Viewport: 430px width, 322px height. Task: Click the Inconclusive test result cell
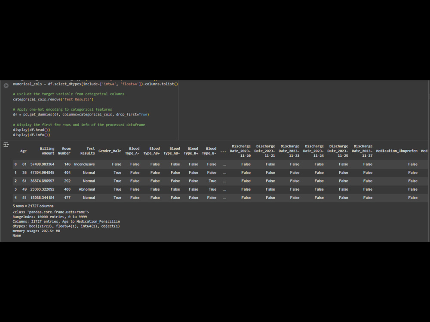(84, 164)
